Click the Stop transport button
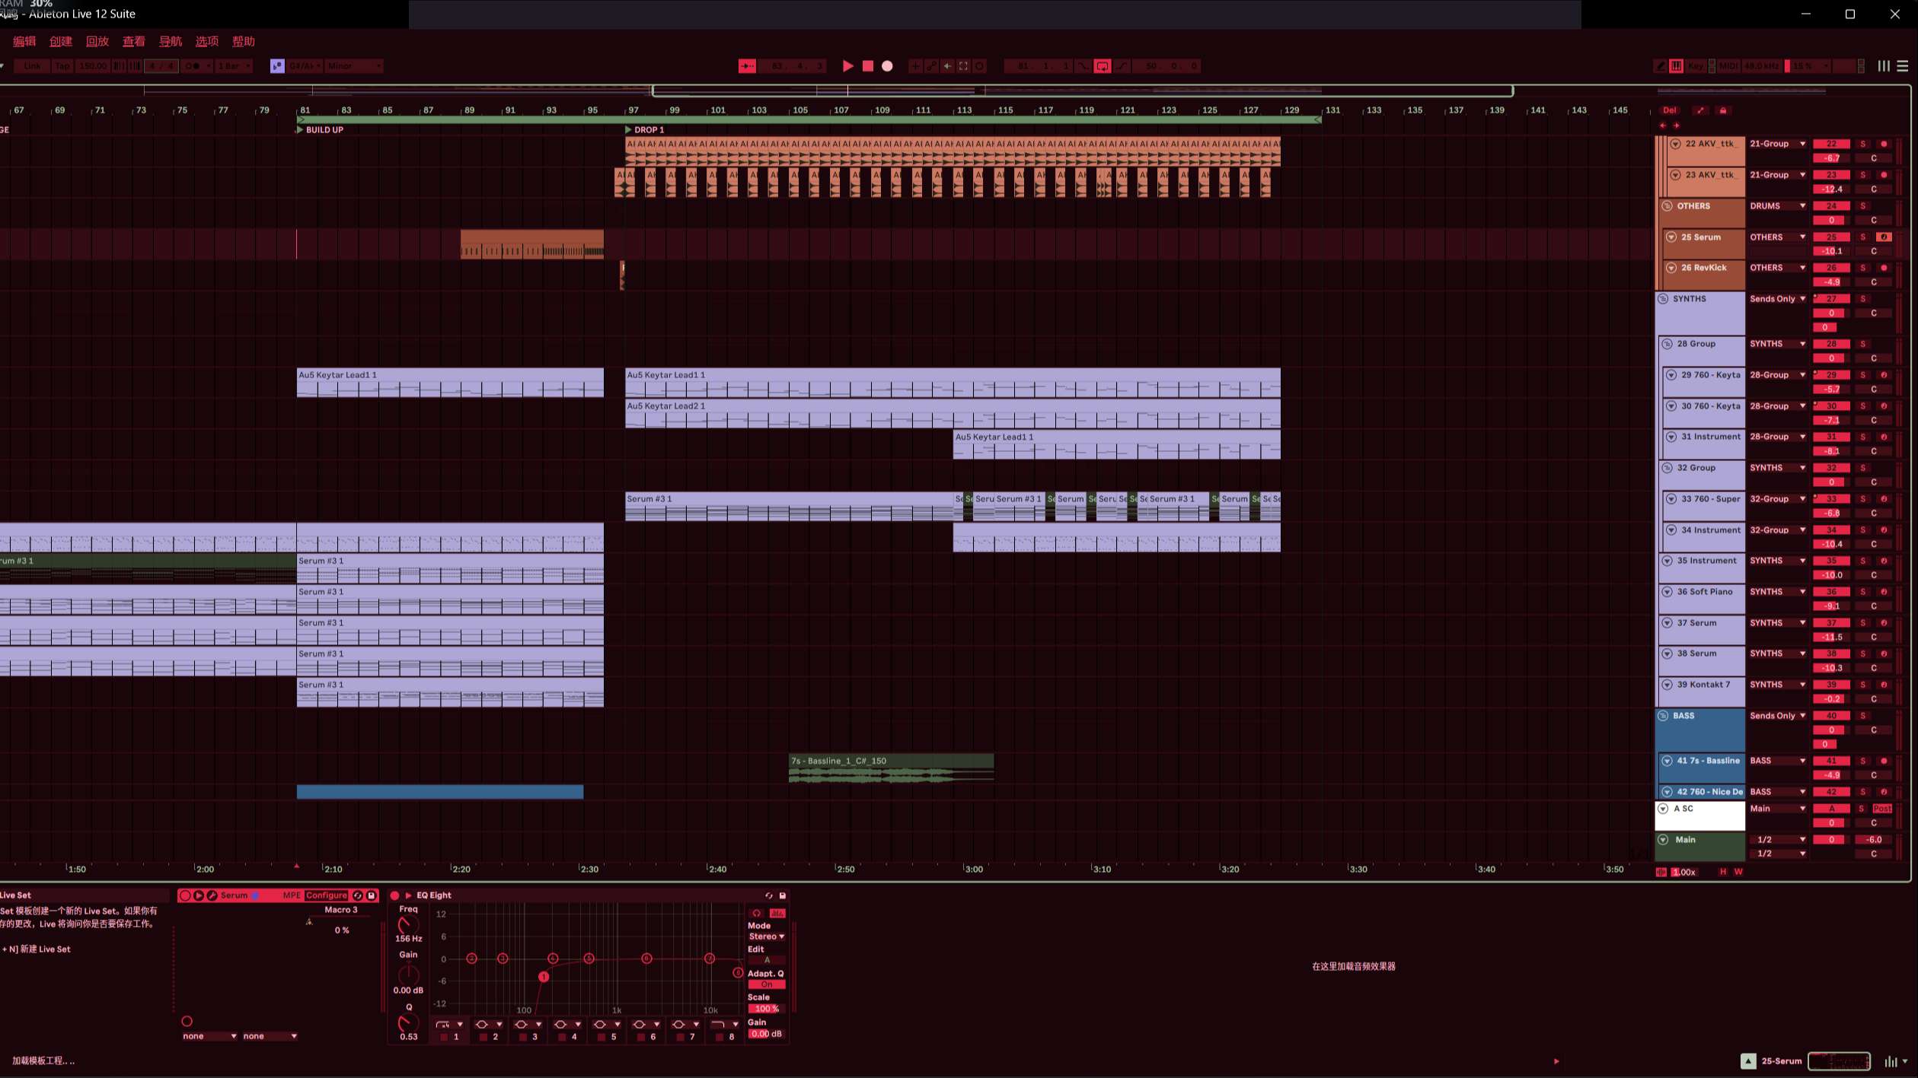Screen dimensions: 1918x1078 pyautogui.click(x=867, y=66)
